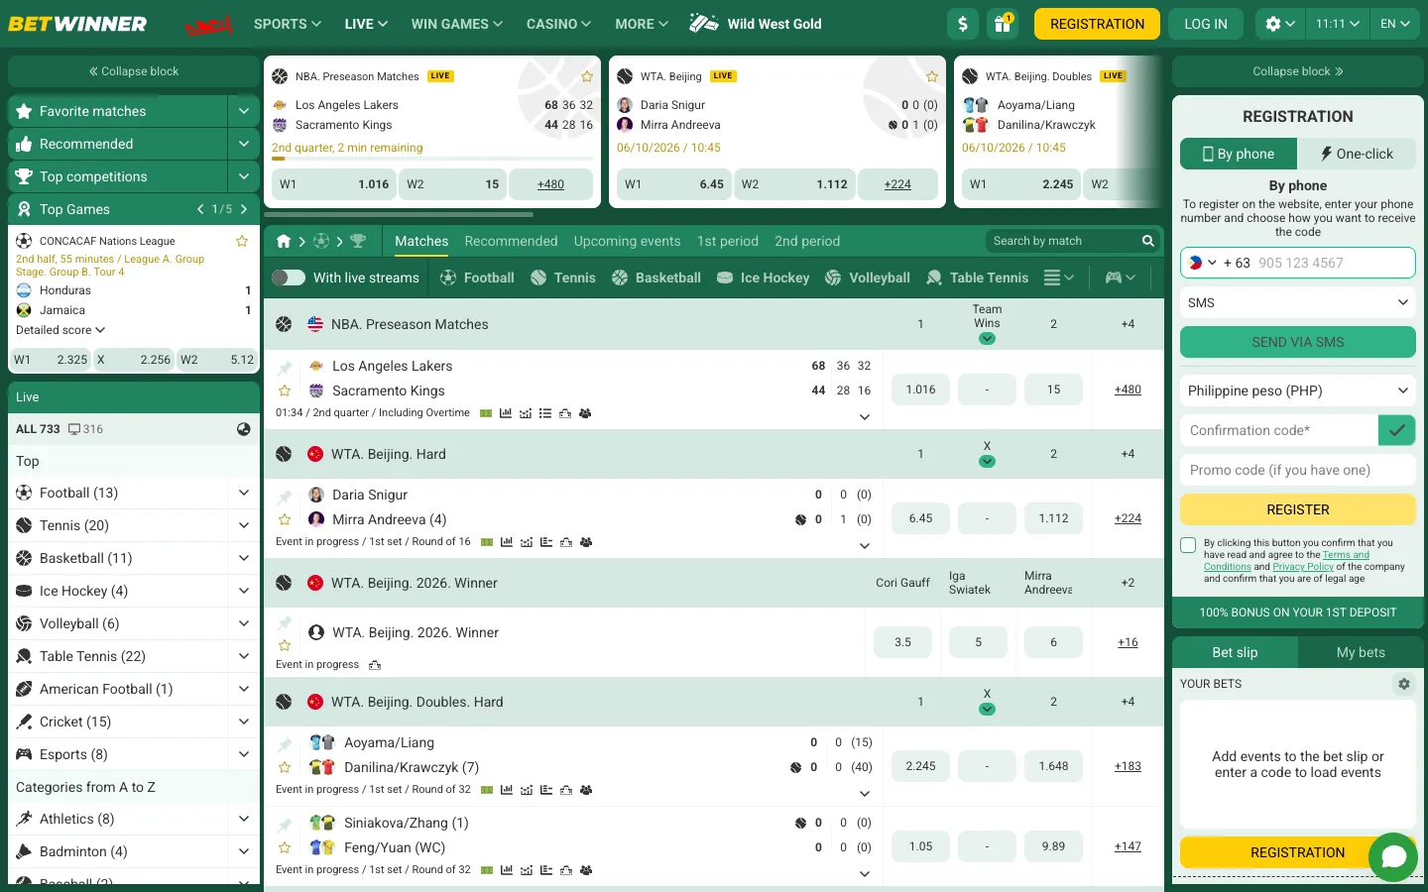Select odds 6.45 for Daria Snigur
Image resolution: width=1428 pixels, height=892 pixels.
[920, 518]
